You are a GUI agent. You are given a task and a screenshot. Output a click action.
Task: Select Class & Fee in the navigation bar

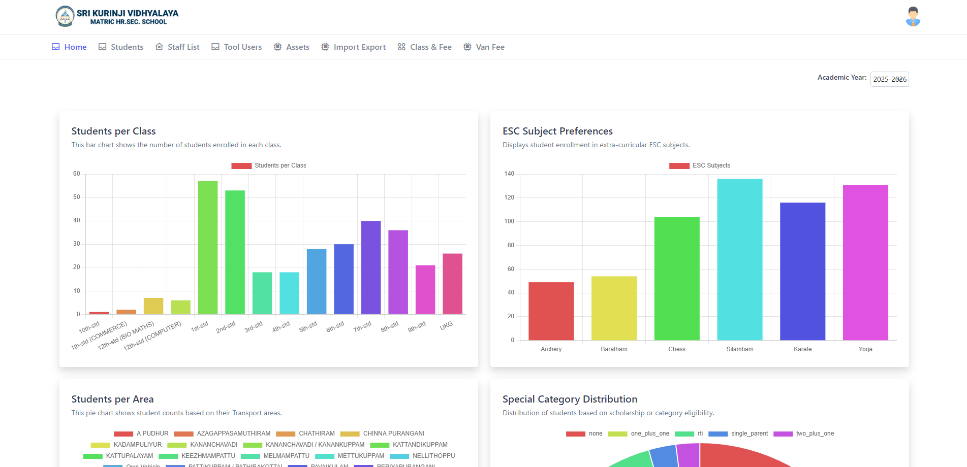pyautogui.click(x=430, y=47)
